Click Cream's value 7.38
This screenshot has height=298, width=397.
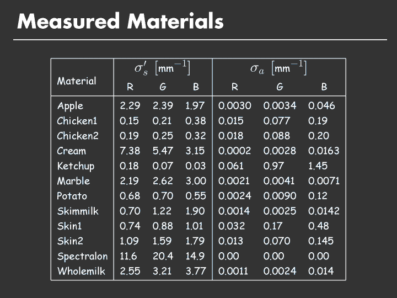[x=130, y=151]
